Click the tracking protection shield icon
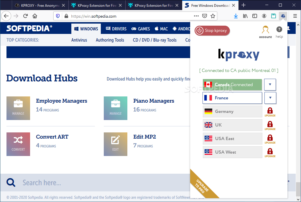This screenshot has width=301, height=202. click(x=58, y=16)
